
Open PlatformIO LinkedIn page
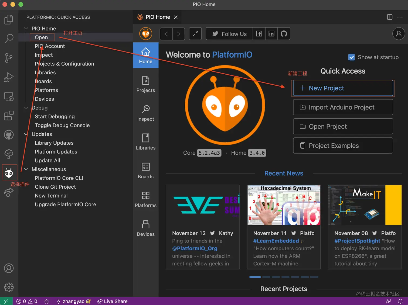coord(271,34)
